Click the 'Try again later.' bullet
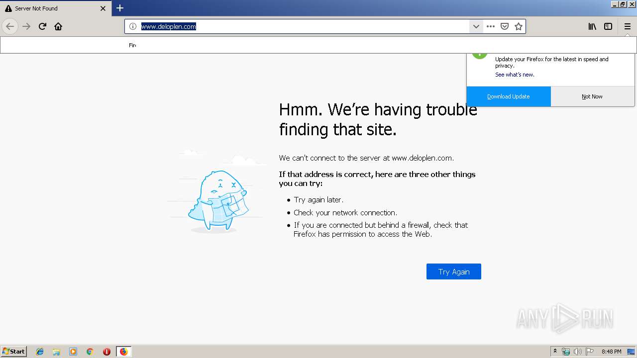637x358 pixels. tap(318, 199)
